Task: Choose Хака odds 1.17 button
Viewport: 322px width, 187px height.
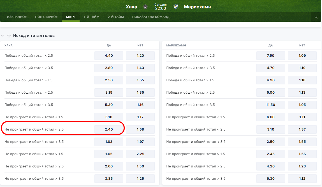Action: click(x=140, y=117)
